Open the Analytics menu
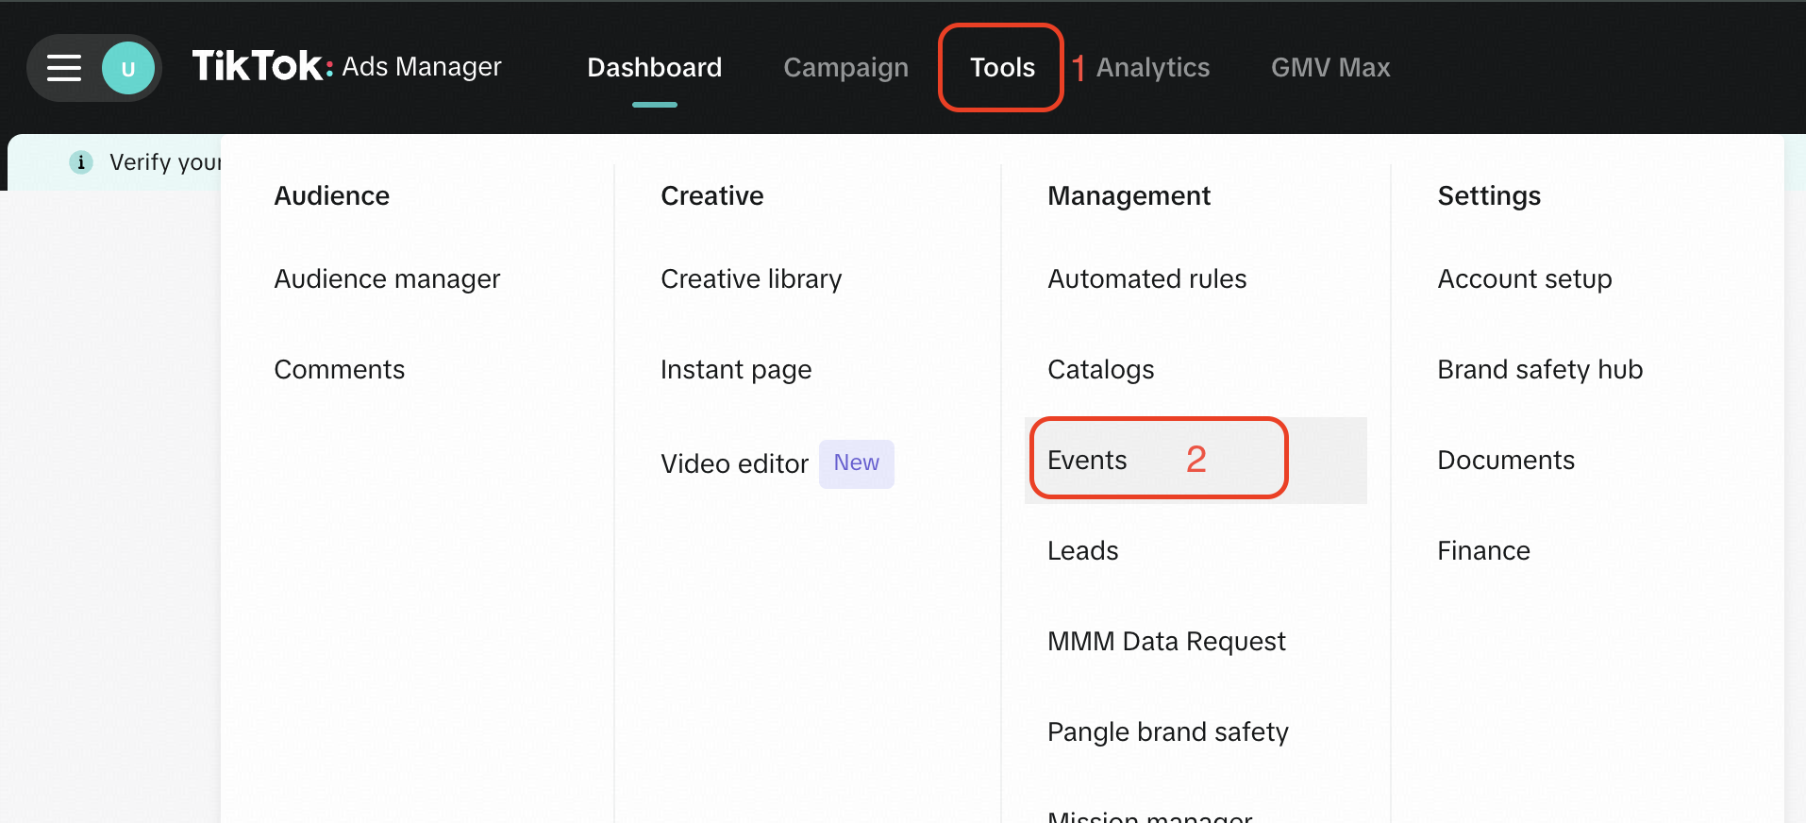Viewport: 1806px width, 823px height. 1152,68
